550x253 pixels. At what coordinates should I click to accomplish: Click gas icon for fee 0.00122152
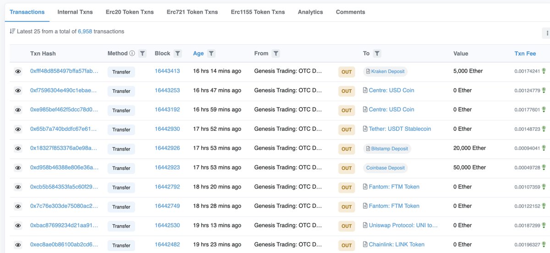pos(544,206)
